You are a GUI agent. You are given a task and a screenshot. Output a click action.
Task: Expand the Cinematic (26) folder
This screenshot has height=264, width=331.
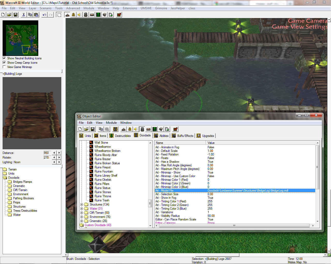pos(82,221)
